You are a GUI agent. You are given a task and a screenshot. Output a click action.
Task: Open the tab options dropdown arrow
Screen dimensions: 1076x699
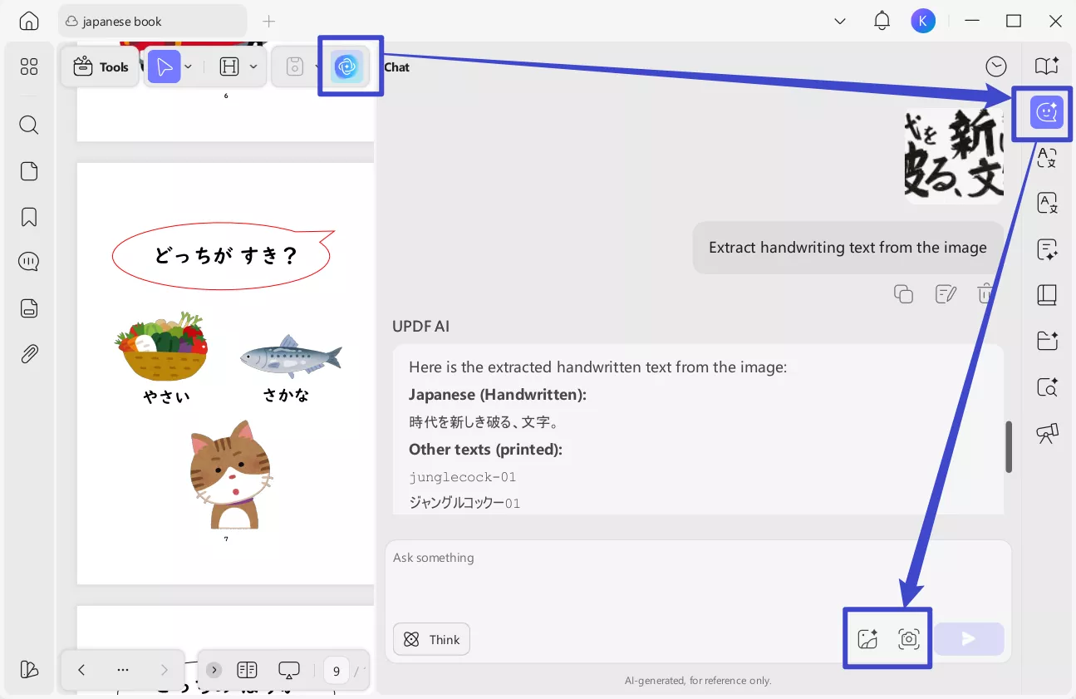[839, 21]
